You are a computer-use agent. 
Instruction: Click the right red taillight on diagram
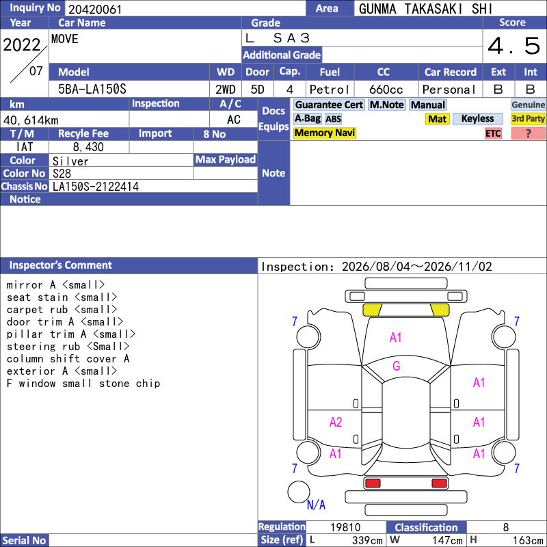click(x=439, y=483)
